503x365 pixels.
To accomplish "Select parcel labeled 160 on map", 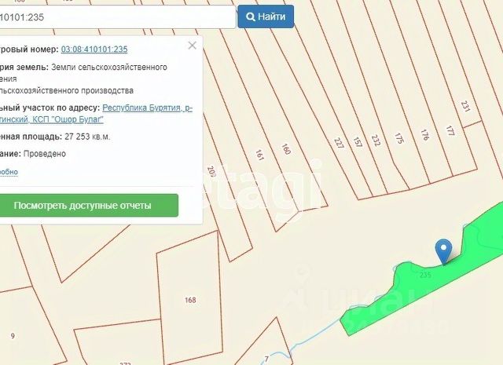I will tap(286, 149).
